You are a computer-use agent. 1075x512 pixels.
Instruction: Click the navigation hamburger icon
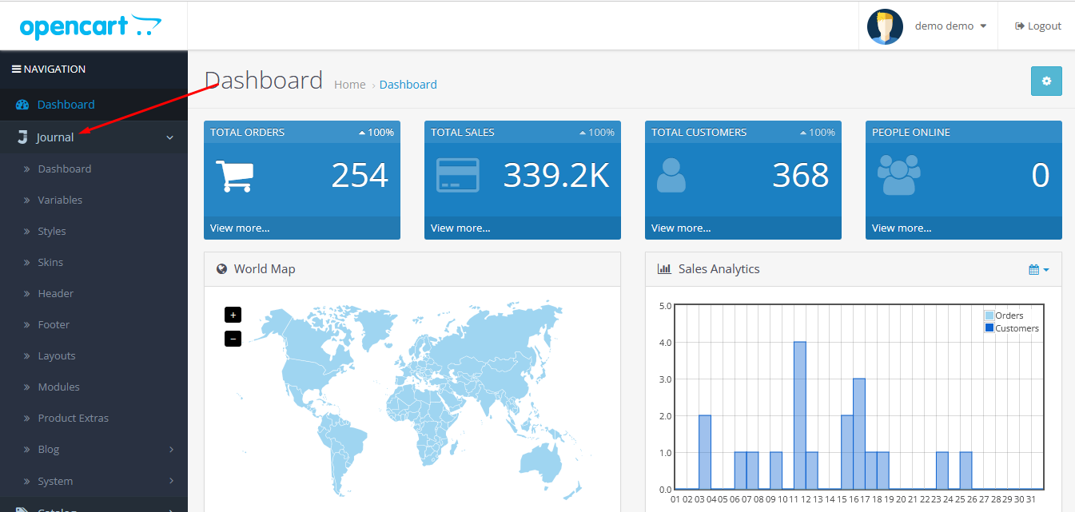[16, 69]
